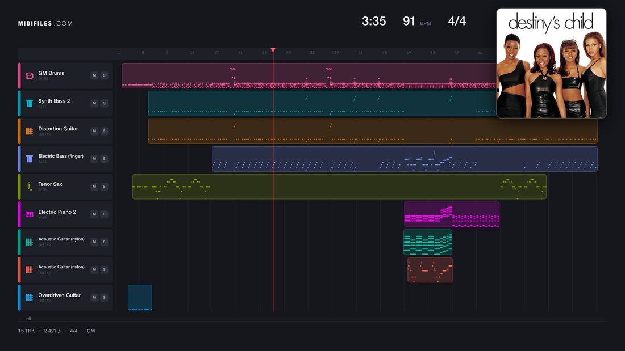Click the olive Tenor Sax MIDI clip
625x351 pixels.
pyautogui.click(x=339, y=186)
